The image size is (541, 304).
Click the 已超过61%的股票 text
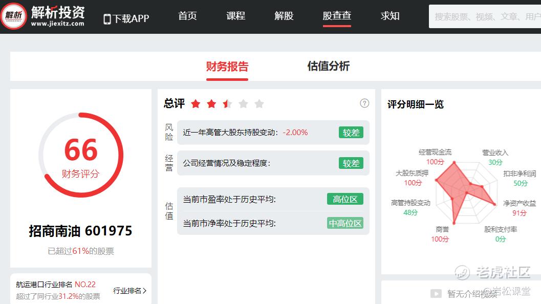[x=81, y=251]
